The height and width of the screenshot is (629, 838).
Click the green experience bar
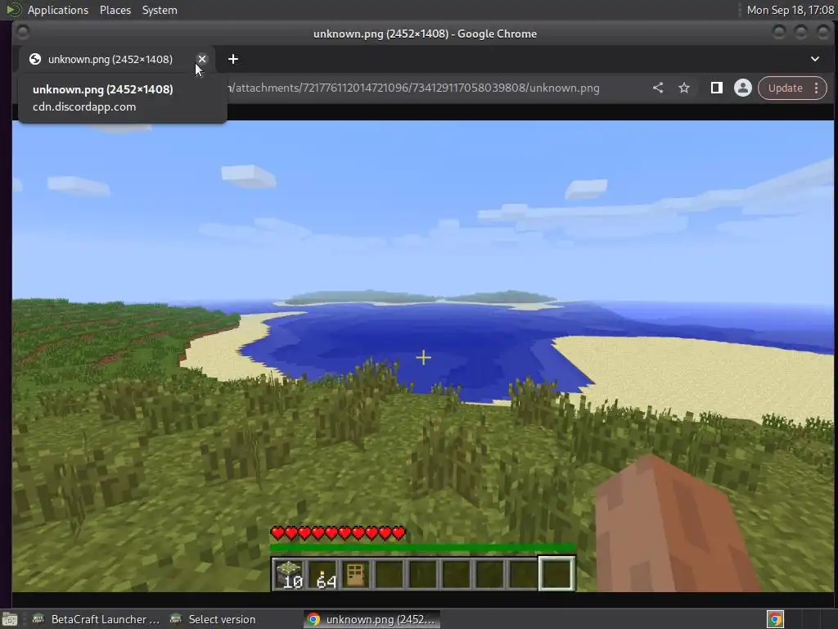[x=423, y=548]
